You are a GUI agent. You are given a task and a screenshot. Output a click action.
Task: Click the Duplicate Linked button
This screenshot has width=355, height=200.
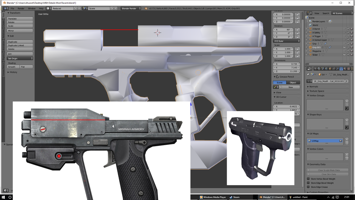tap(20, 45)
